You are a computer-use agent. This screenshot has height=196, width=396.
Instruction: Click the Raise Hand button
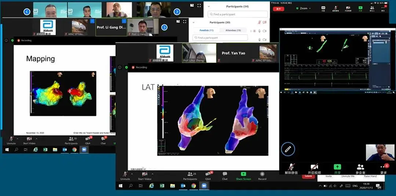pos(371,176)
